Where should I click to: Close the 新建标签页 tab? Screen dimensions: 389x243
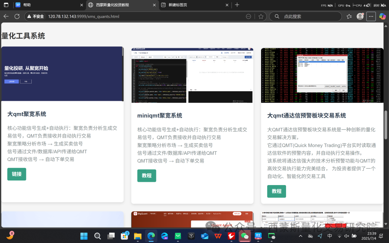pos(227,5)
